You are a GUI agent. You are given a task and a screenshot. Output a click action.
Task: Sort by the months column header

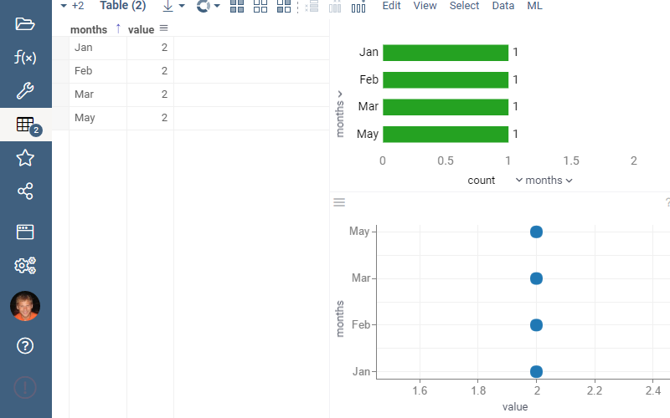click(89, 29)
